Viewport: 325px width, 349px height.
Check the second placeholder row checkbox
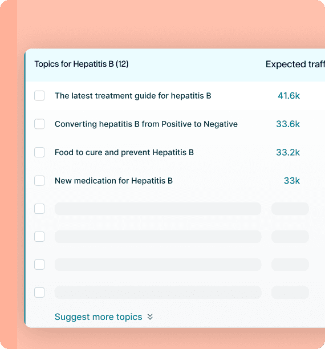[39, 237]
